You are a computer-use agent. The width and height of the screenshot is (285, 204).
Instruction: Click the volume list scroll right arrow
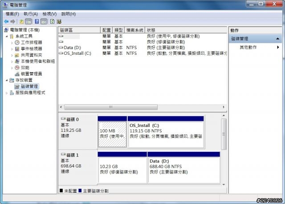(x=224, y=107)
